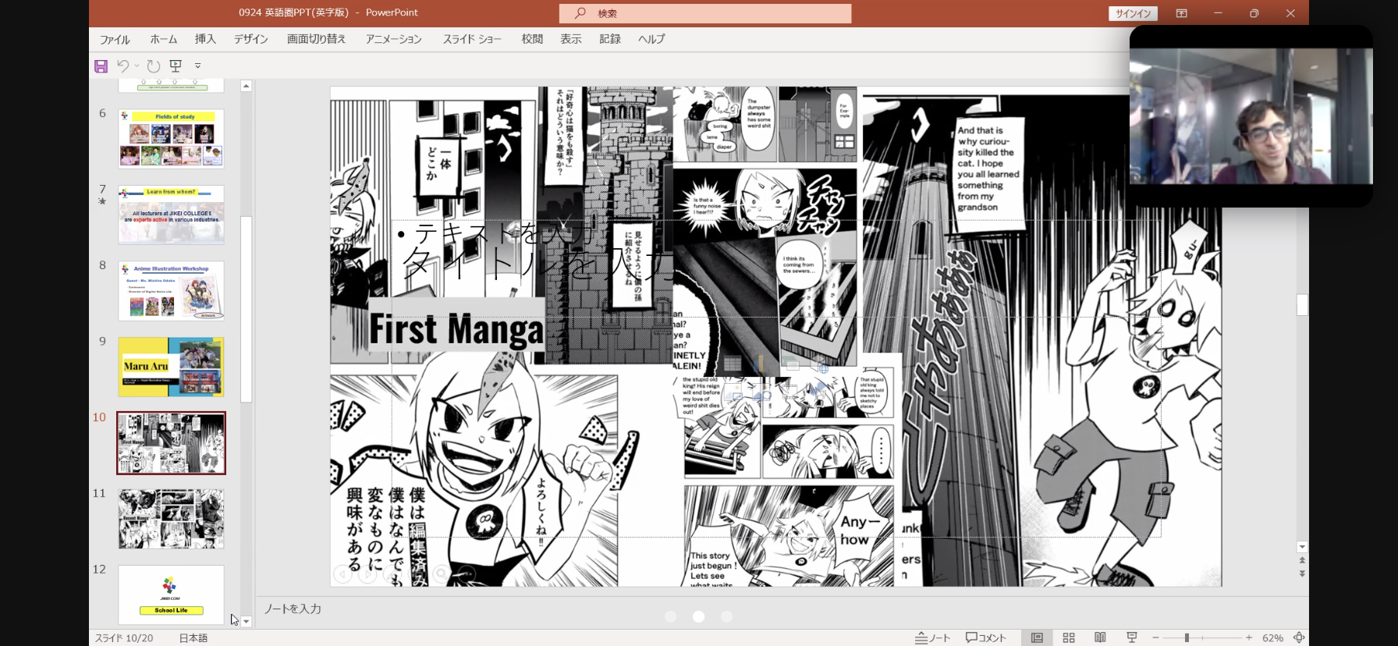The image size is (1398, 646).
Task: Select slide 8 Anime Illustration Workshop thumbnail
Action: [171, 291]
